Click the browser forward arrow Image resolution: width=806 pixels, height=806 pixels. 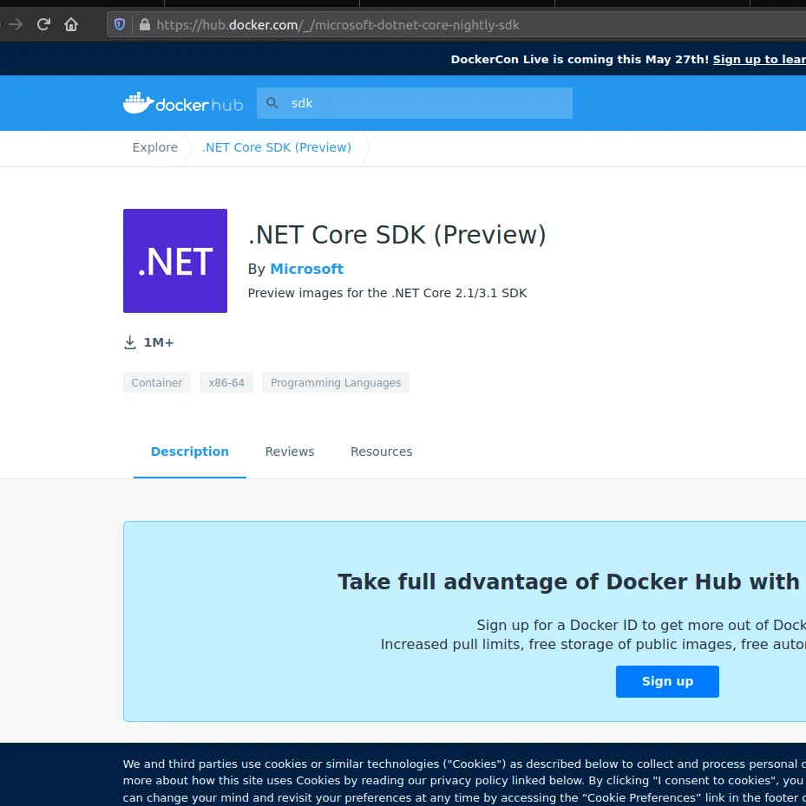point(16,24)
